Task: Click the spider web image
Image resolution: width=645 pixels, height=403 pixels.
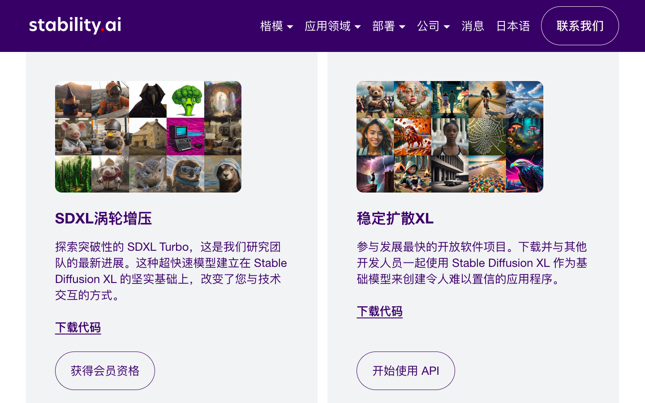Action: [487, 137]
